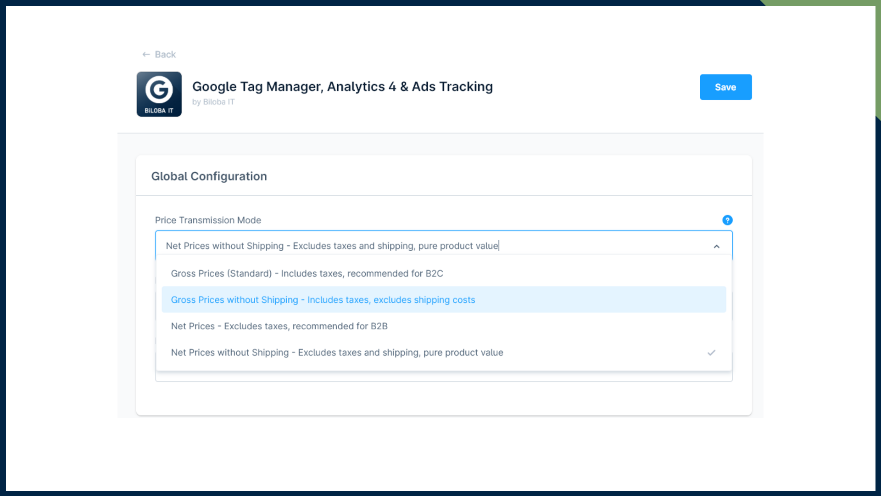Click the BILOBA IT caption on the logo
Image resolution: width=881 pixels, height=496 pixels.
[159, 111]
